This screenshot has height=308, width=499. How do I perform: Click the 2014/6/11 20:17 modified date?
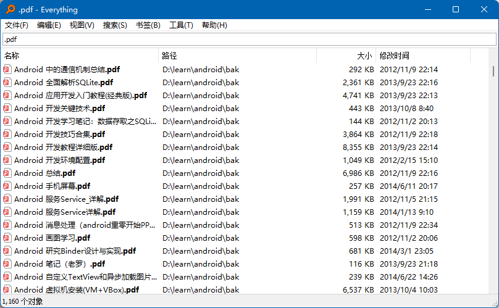coord(409,186)
